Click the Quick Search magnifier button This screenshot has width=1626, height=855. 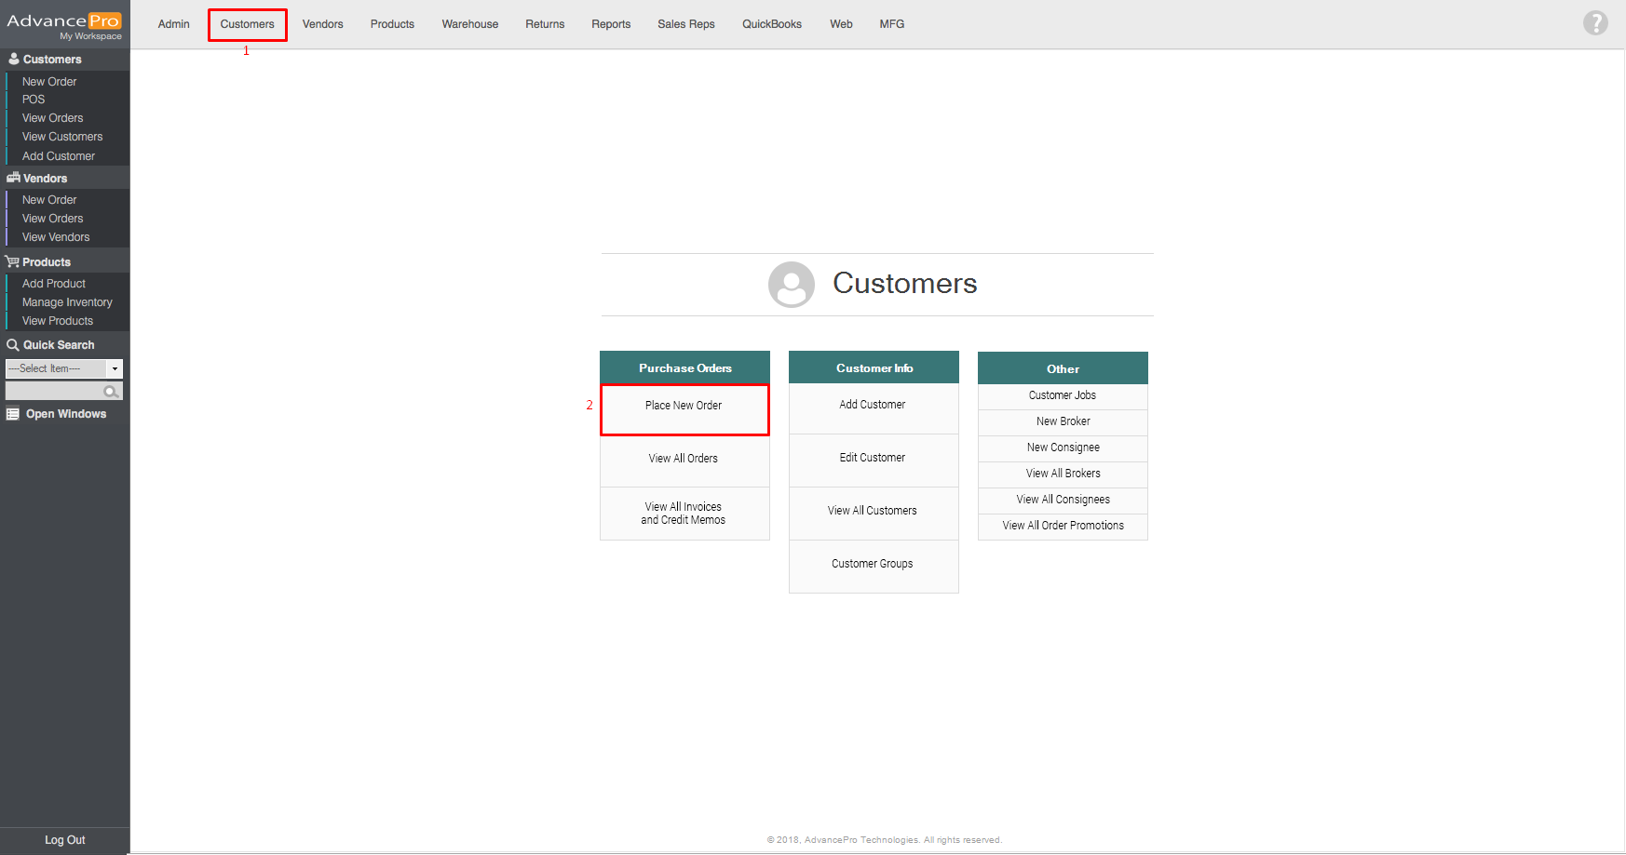[111, 392]
